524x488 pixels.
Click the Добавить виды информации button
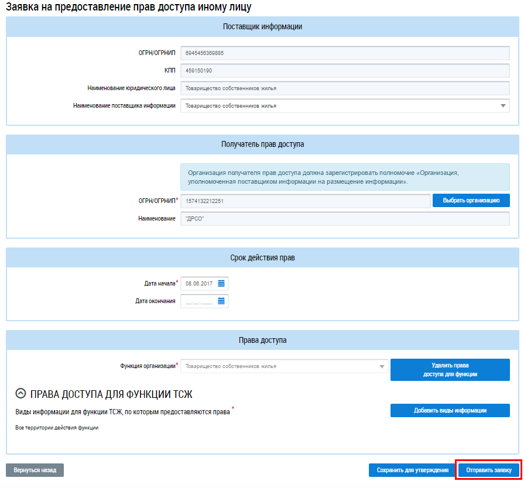[x=450, y=411]
